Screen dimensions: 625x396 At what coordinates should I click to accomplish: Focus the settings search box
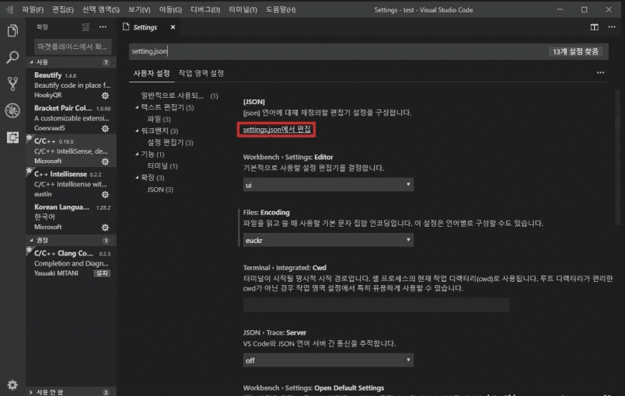click(368, 51)
